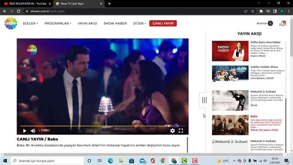Expand the DİĞER dropdown menu

click(x=139, y=23)
